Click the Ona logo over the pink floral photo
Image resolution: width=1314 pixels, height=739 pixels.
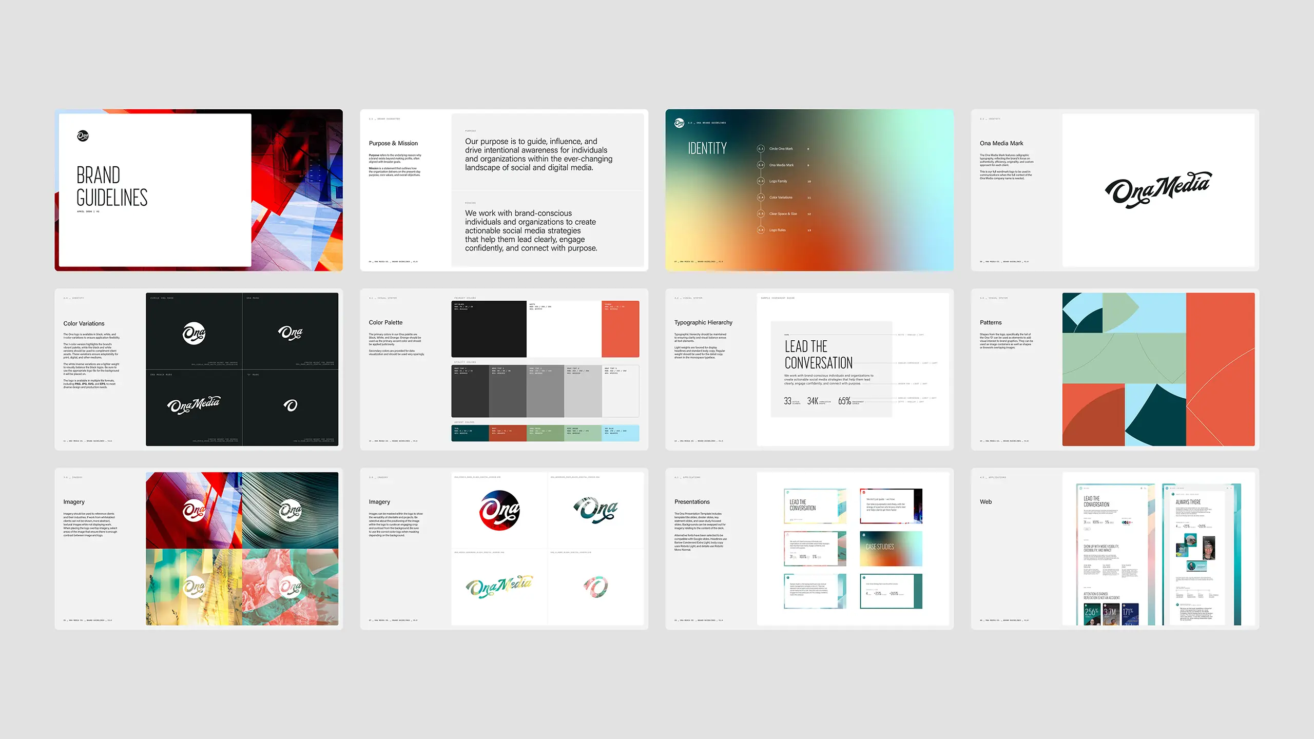(290, 587)
